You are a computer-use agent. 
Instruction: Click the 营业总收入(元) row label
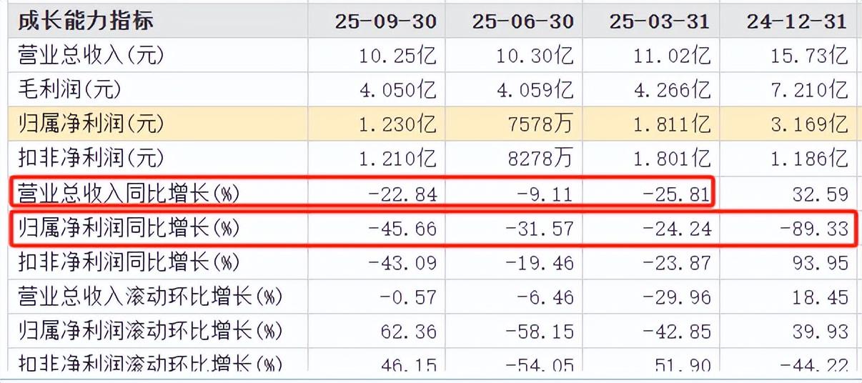(x=85, y=55)
